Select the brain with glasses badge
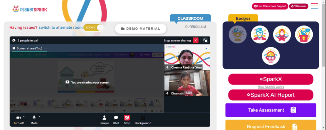 pos(271,56)
